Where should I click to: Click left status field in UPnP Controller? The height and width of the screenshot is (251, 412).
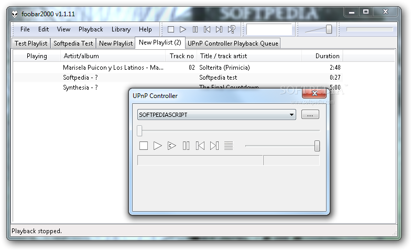(200, 160)
